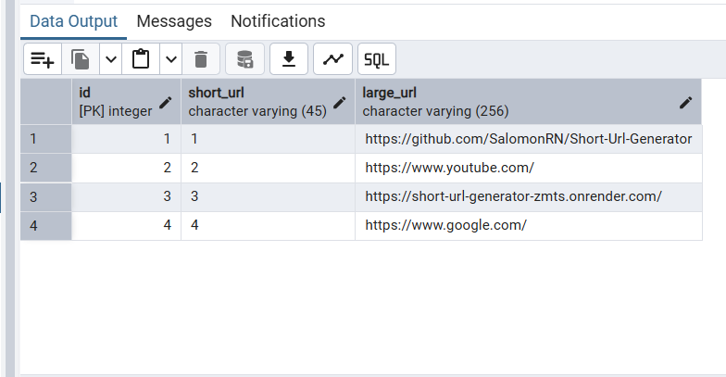Click the SQL button in toolbar
This screenshot has width=726, height=377.
click(376, 59)
